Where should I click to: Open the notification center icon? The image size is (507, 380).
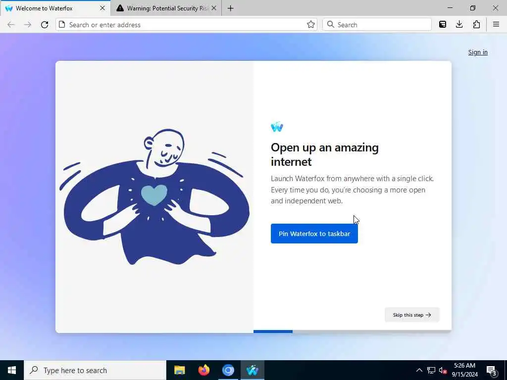click(x=491, y=371)
